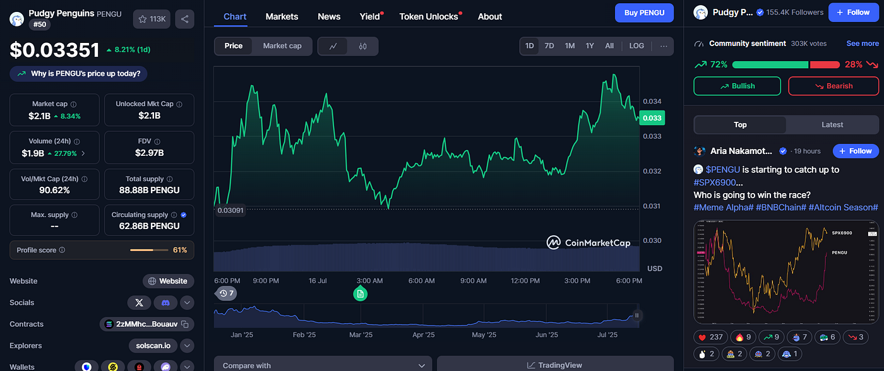Select the Price chart toggle
The height and width of the screenshot is (371, 884).
pos(234,46)
